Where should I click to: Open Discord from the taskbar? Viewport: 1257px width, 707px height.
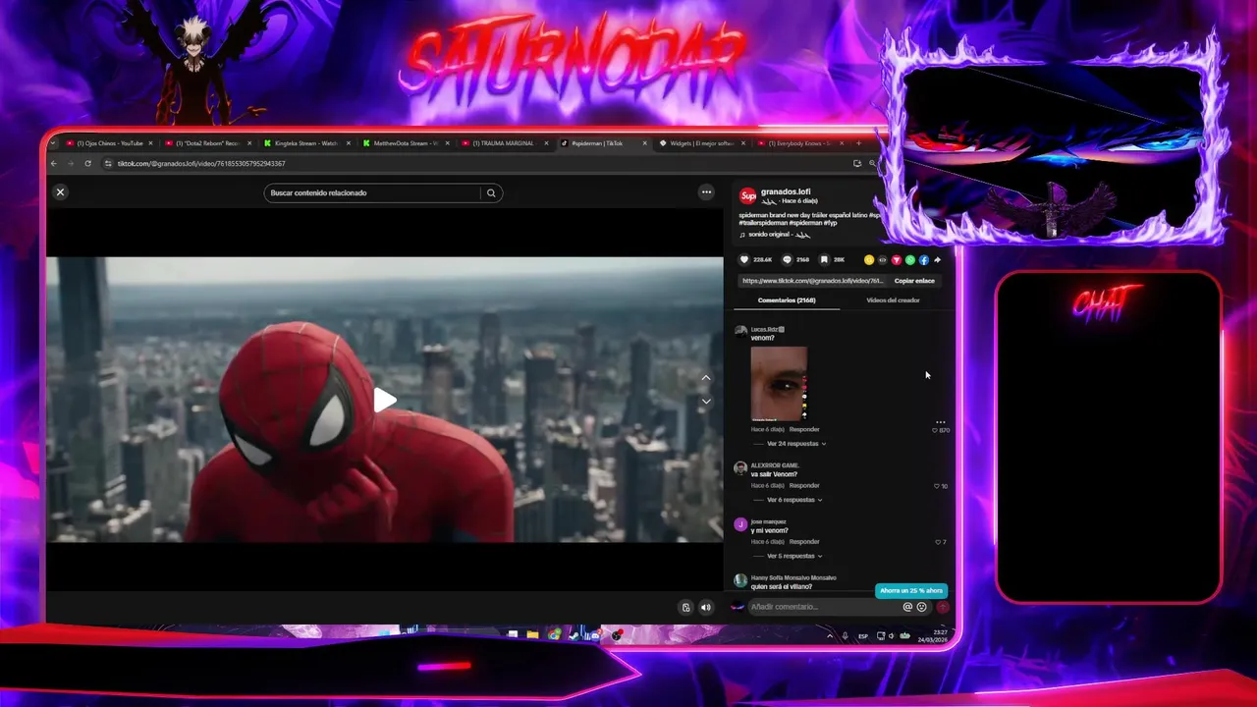[x=595, y=635]
